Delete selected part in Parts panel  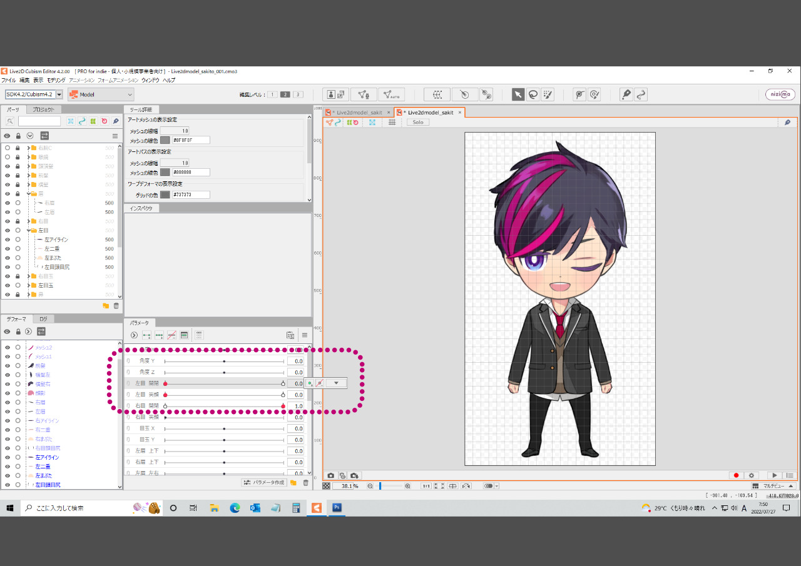click(x=116, y=306)
